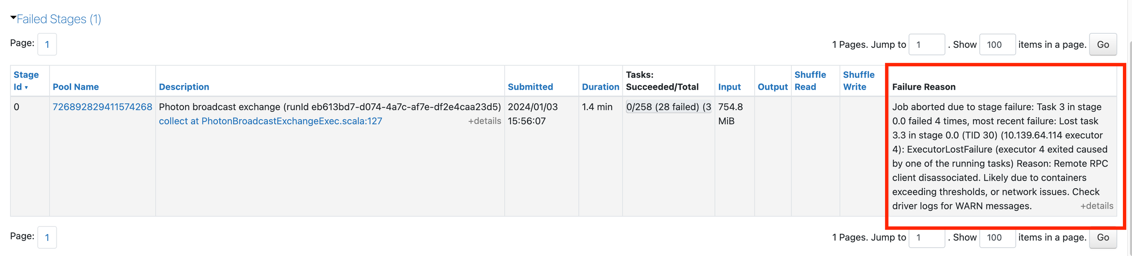This screenshot has width=1132, height=256.
Task: Go to page 1 below the table
Action: 47,237
